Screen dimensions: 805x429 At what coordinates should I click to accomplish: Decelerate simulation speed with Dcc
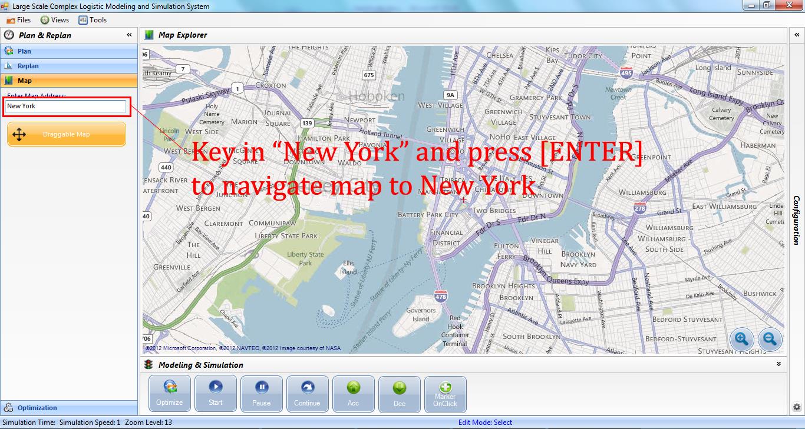[399, 393]
